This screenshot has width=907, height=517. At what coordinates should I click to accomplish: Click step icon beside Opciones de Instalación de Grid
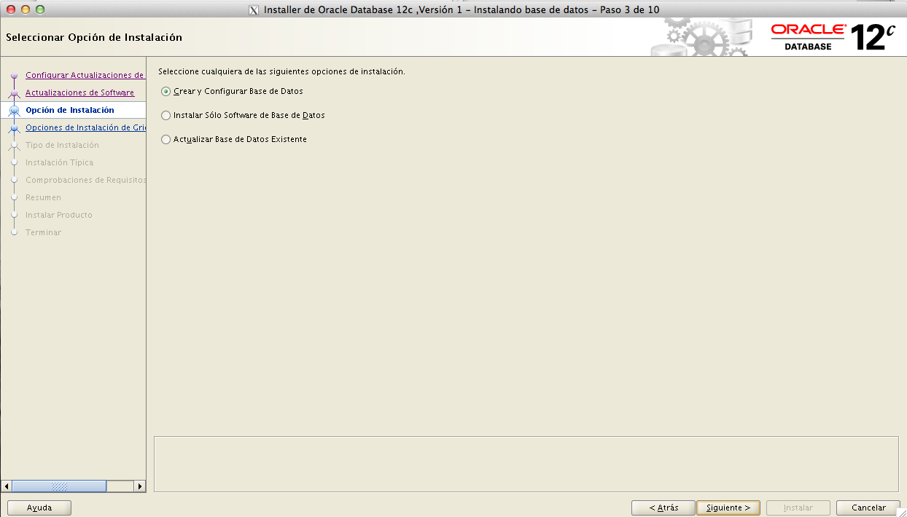[x=14, y=128]
